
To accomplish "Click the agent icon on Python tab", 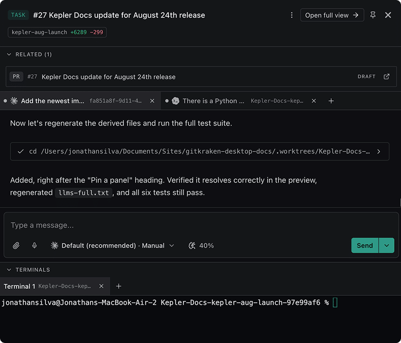I will 175,101.
